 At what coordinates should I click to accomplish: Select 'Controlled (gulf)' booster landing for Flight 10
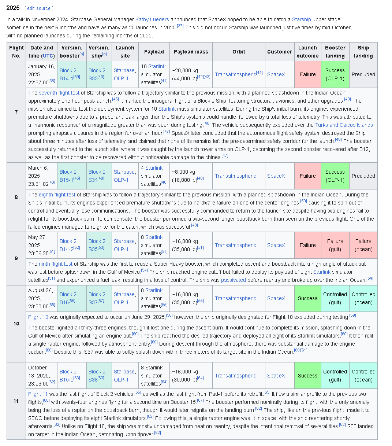(335, 298)
